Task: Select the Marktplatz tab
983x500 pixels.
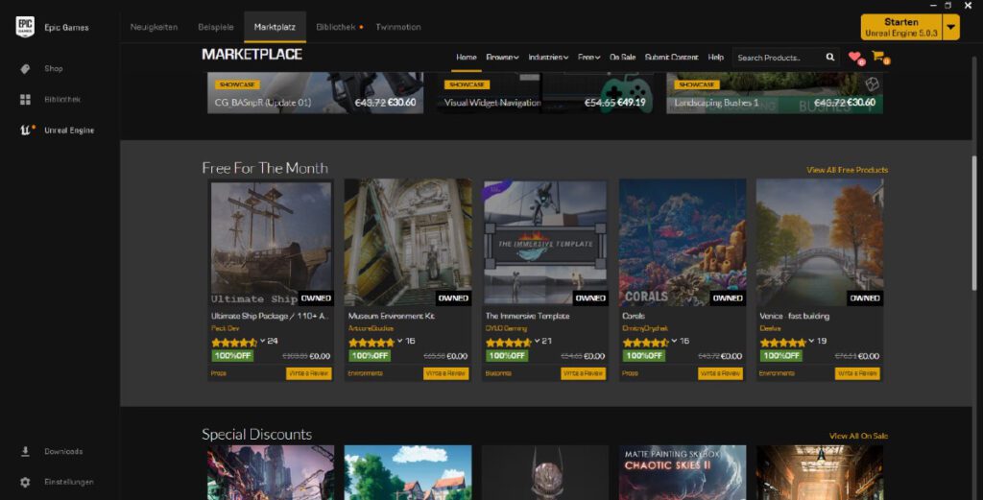Action: (x=275, y=27)
